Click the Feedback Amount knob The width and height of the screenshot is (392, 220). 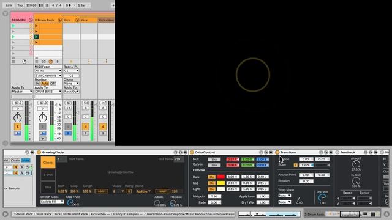point(356,164)
